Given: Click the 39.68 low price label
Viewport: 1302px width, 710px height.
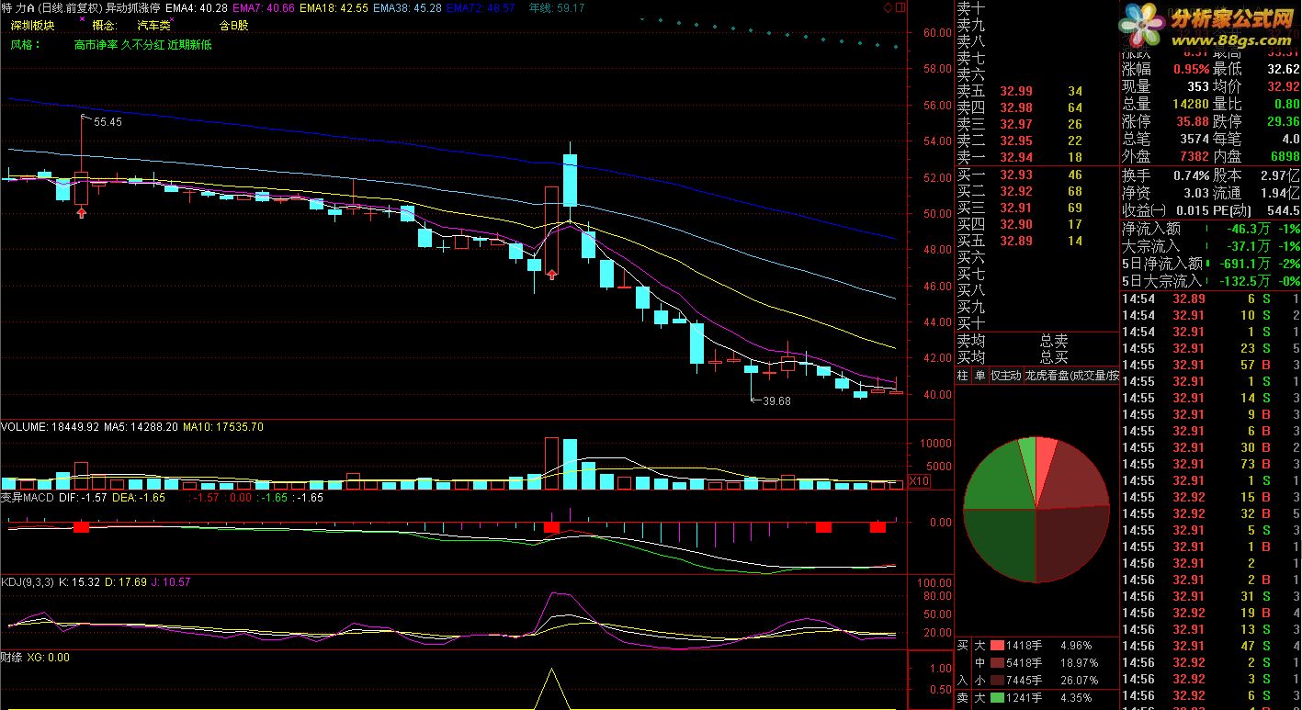Looking at the screenshot, I should (776, 400).
